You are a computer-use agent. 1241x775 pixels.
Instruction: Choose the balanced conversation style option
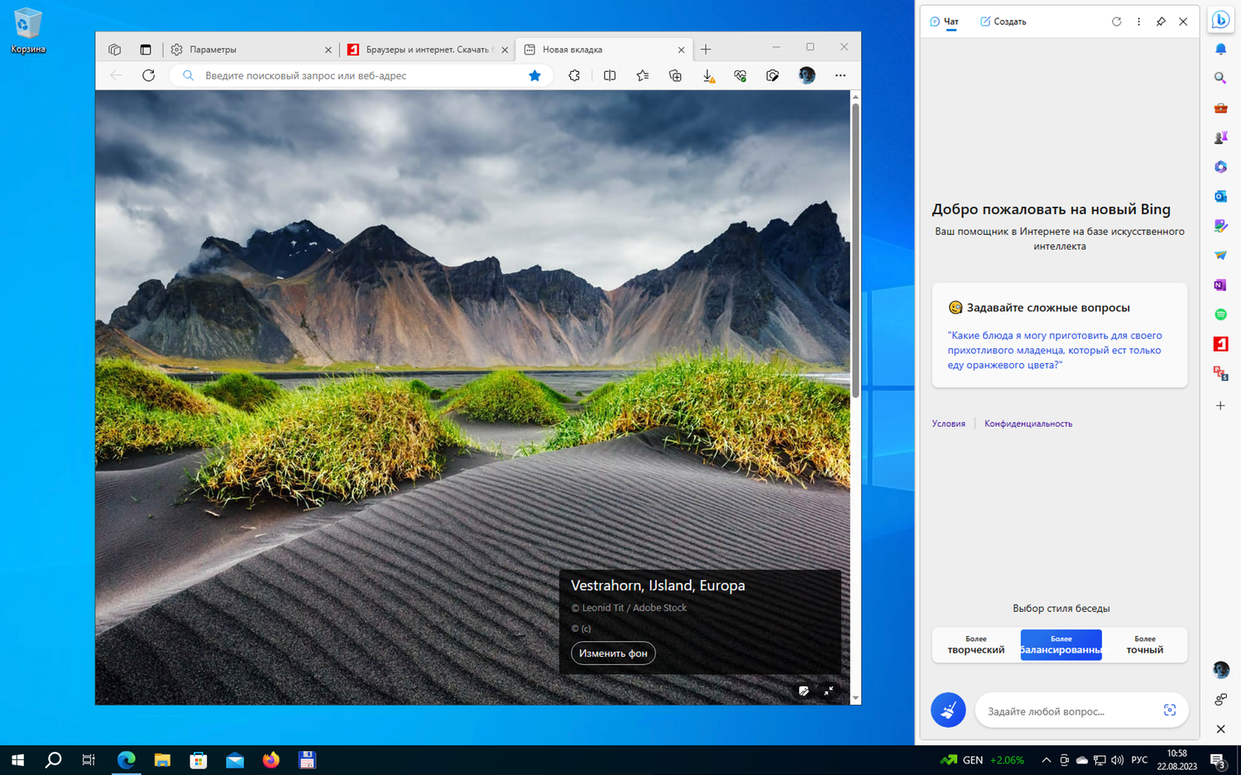(1061, 645)
